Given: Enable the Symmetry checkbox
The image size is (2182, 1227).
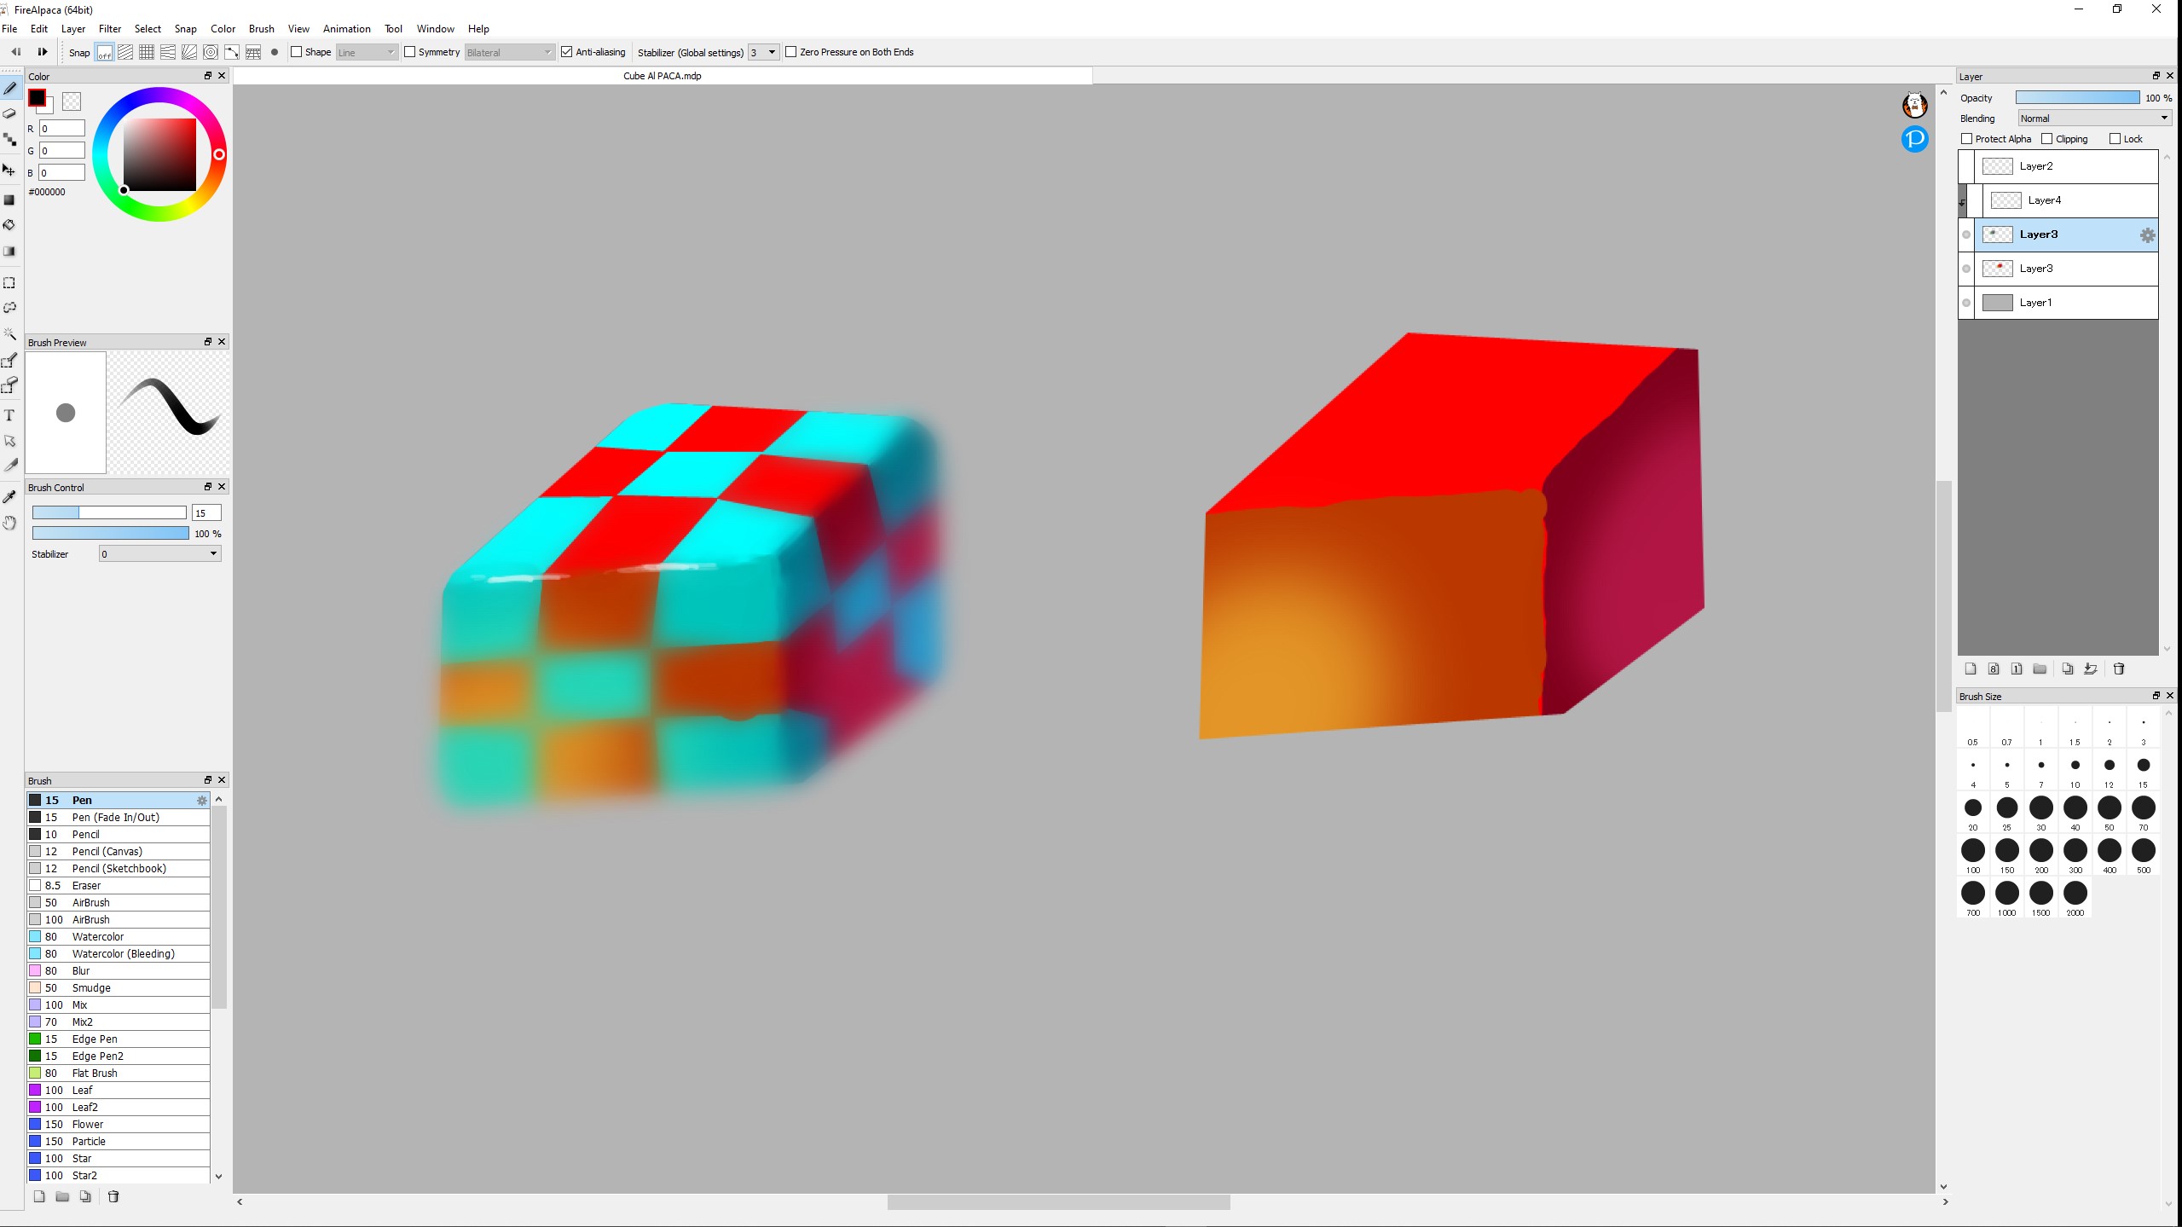Looking at the screenshot, I should tap(410, 52).
